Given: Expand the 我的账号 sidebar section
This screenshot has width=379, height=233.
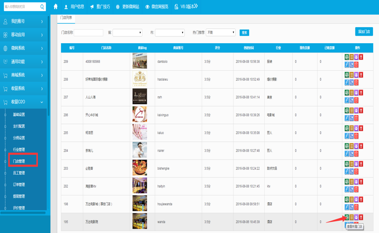Looking at the screenshot, I should (23, 21).
